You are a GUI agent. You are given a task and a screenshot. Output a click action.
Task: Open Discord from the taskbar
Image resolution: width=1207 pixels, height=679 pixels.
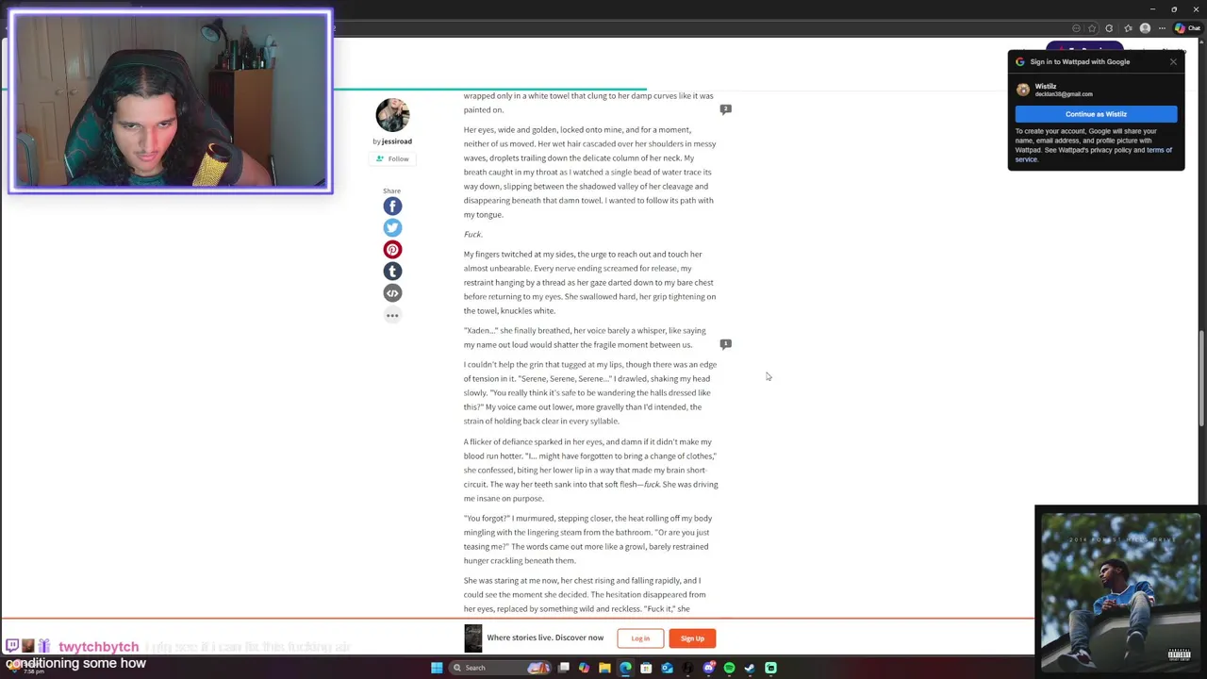coord(708,668)
